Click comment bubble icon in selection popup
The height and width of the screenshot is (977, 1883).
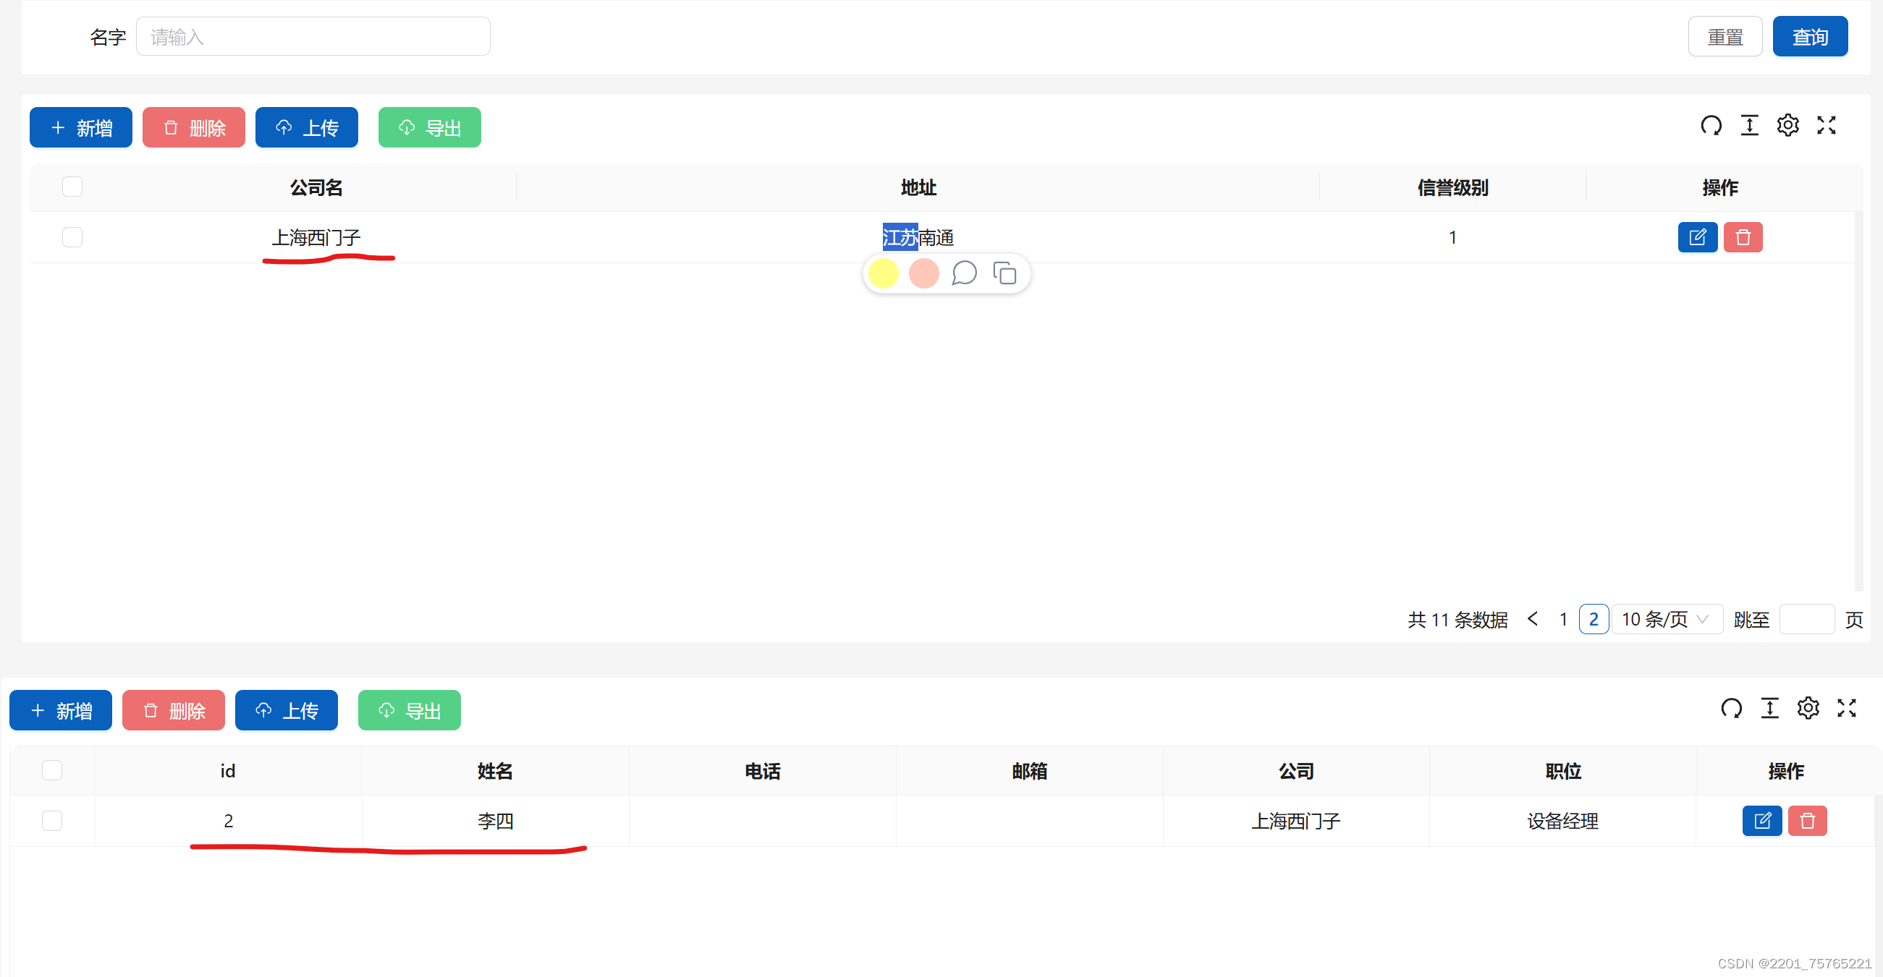pos(964,273)
